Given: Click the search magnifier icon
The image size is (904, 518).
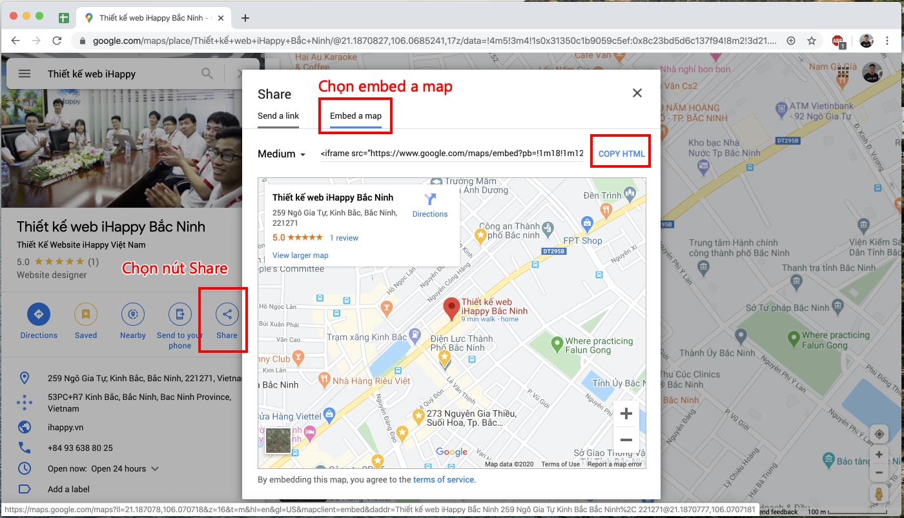Looking at the screenshot, I should pyautogui.click(x=207, y=74).
